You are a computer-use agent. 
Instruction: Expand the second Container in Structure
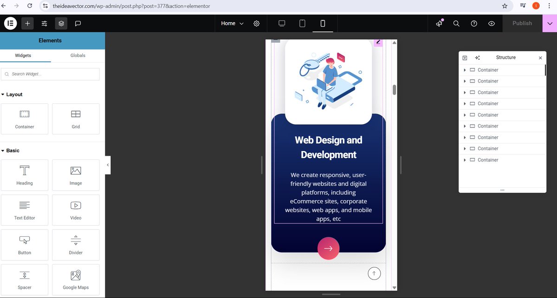pyautogui.click(x=465, y=81)
